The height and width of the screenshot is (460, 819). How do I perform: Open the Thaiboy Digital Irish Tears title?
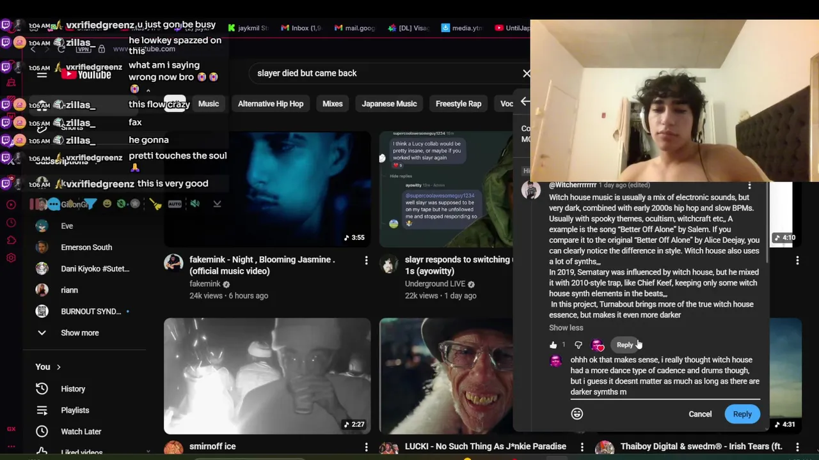point(701,447)
